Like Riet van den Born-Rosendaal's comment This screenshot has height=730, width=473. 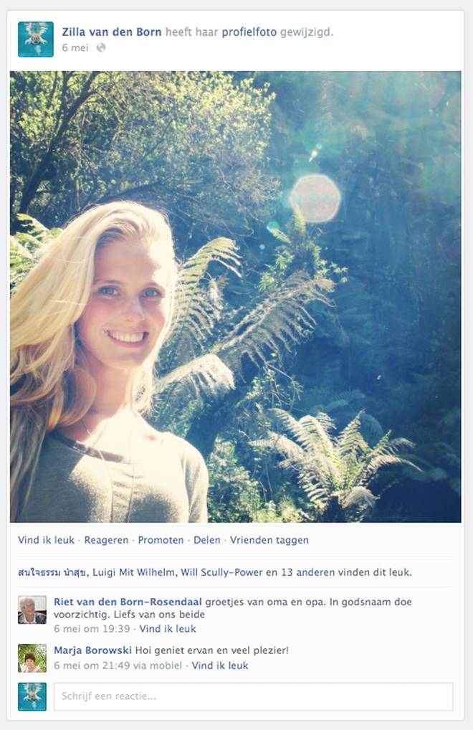click(x=168, y=628)
